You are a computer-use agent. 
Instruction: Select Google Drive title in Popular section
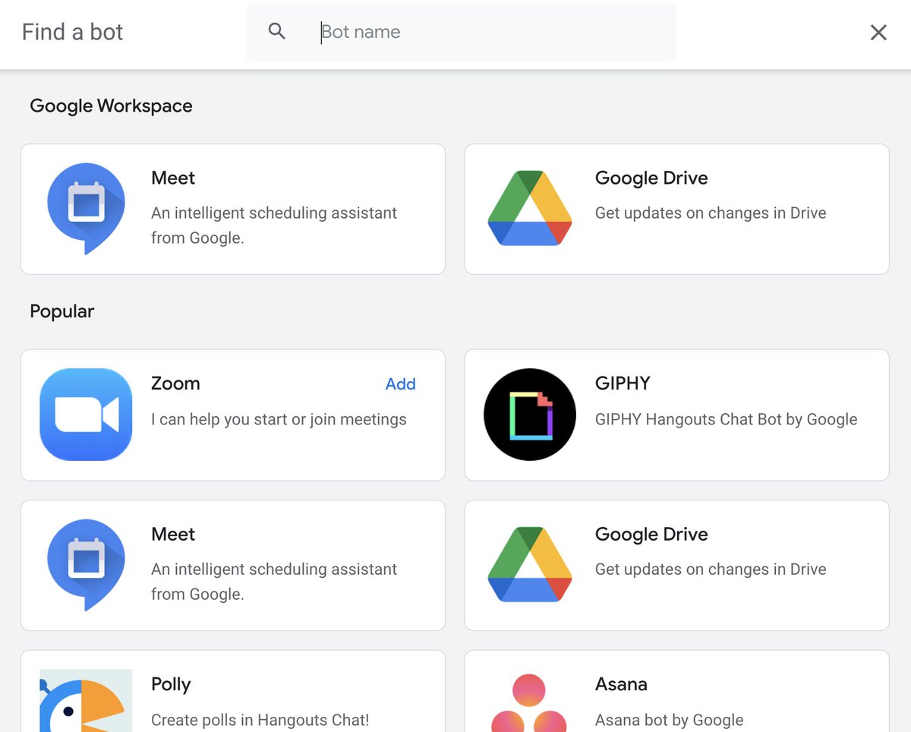[651, 534]
